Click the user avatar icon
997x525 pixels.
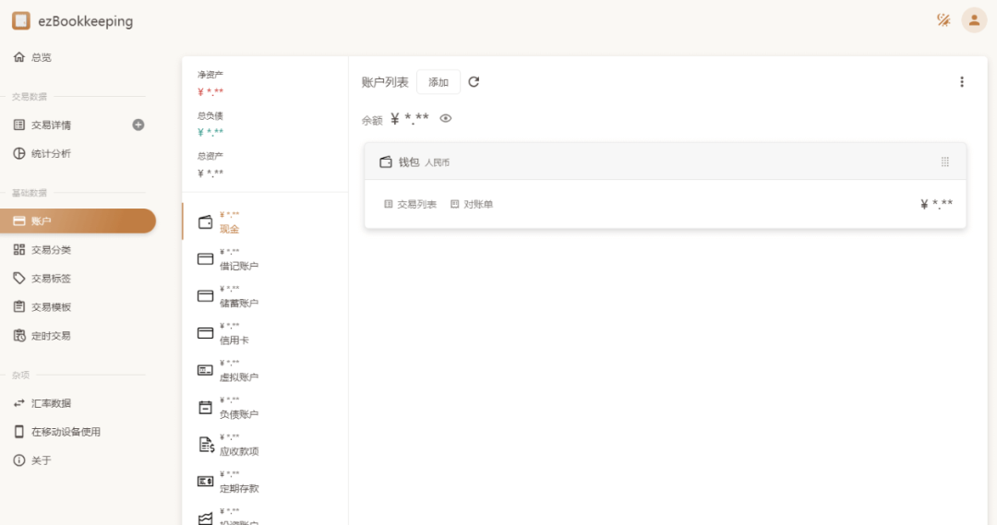(x=974, y=20)
